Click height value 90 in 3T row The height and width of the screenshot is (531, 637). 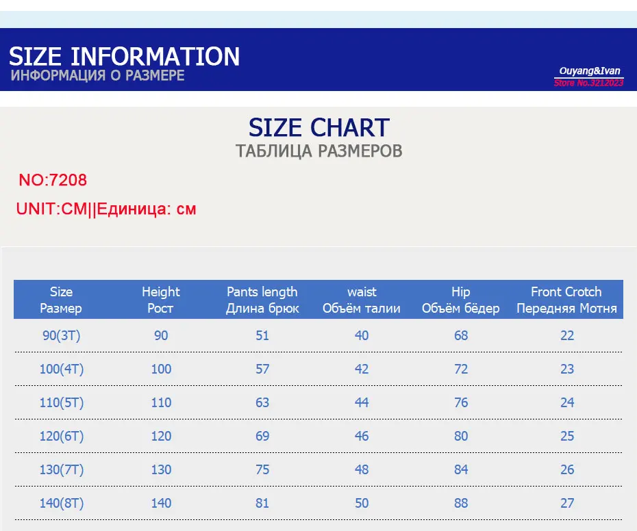(x=161, y=336)
